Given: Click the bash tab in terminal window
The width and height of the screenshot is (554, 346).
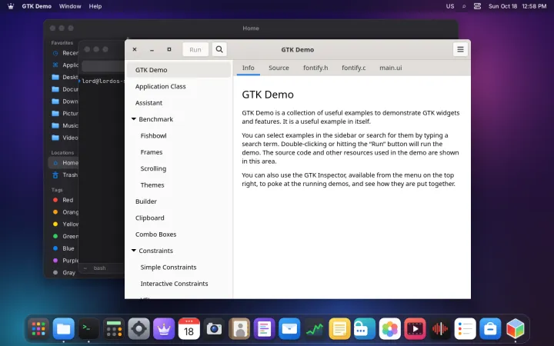Looking at the screenshot, I should coord(99,268).
